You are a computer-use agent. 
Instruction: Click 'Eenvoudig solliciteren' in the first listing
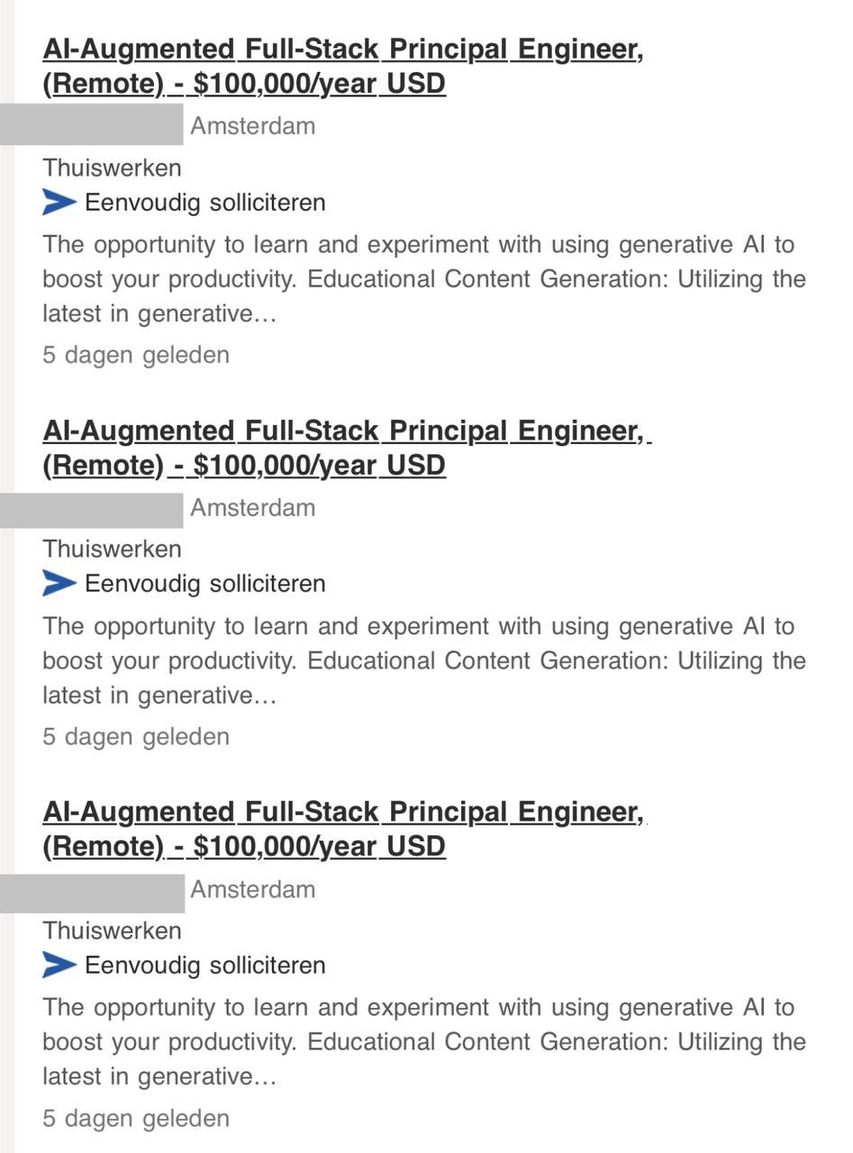click(204, 203)
